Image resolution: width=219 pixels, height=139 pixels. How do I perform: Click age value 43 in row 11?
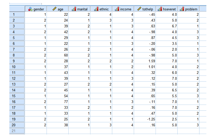coord(66,73)
